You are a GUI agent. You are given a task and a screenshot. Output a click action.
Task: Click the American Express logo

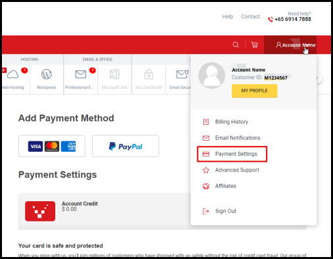68,146
